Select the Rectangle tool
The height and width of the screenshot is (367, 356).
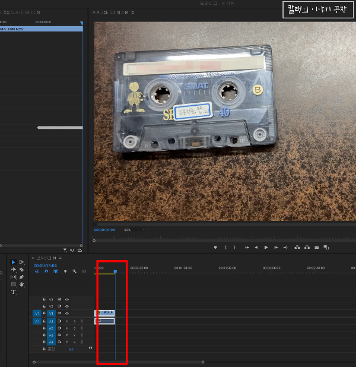(13, 284)
